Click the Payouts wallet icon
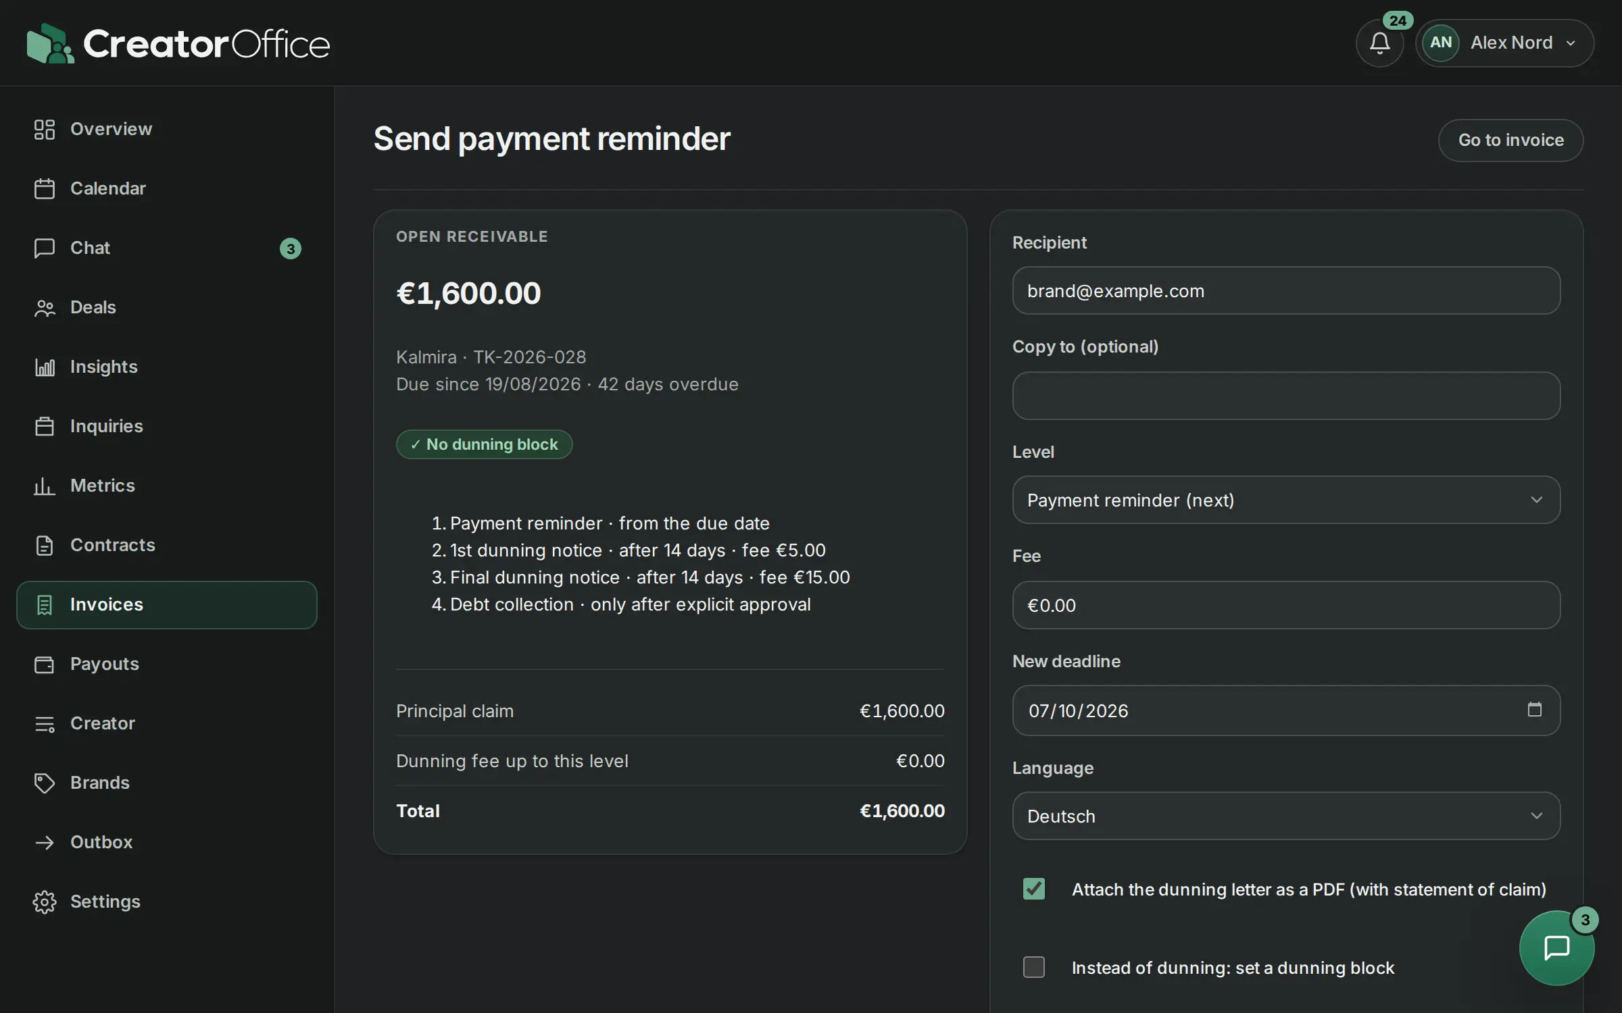The width and height of the screenshot is (1622, 1013). point(45,665)
